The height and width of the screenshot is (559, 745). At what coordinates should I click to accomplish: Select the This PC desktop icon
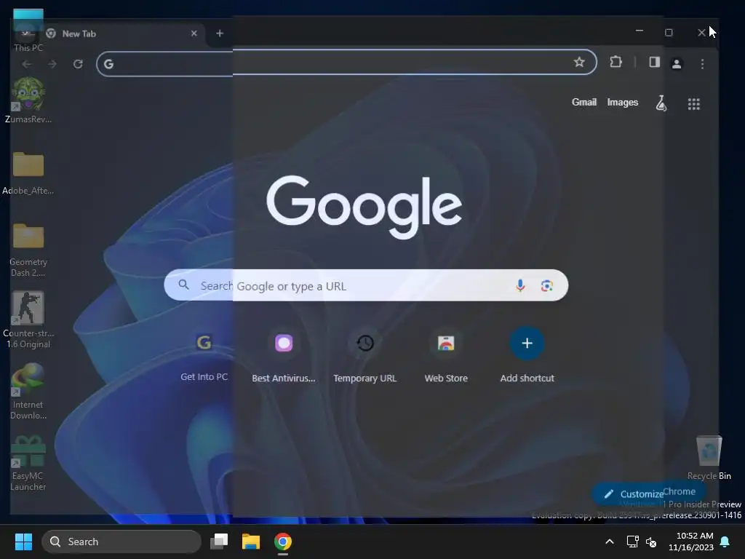(28, 31)
